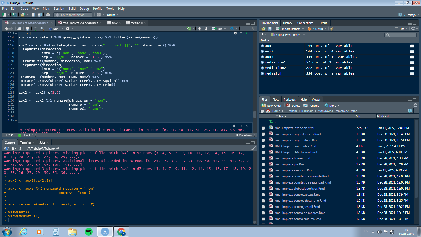Tick checkbox for rmd limpieza centro juvenil.Rmd

263,207
